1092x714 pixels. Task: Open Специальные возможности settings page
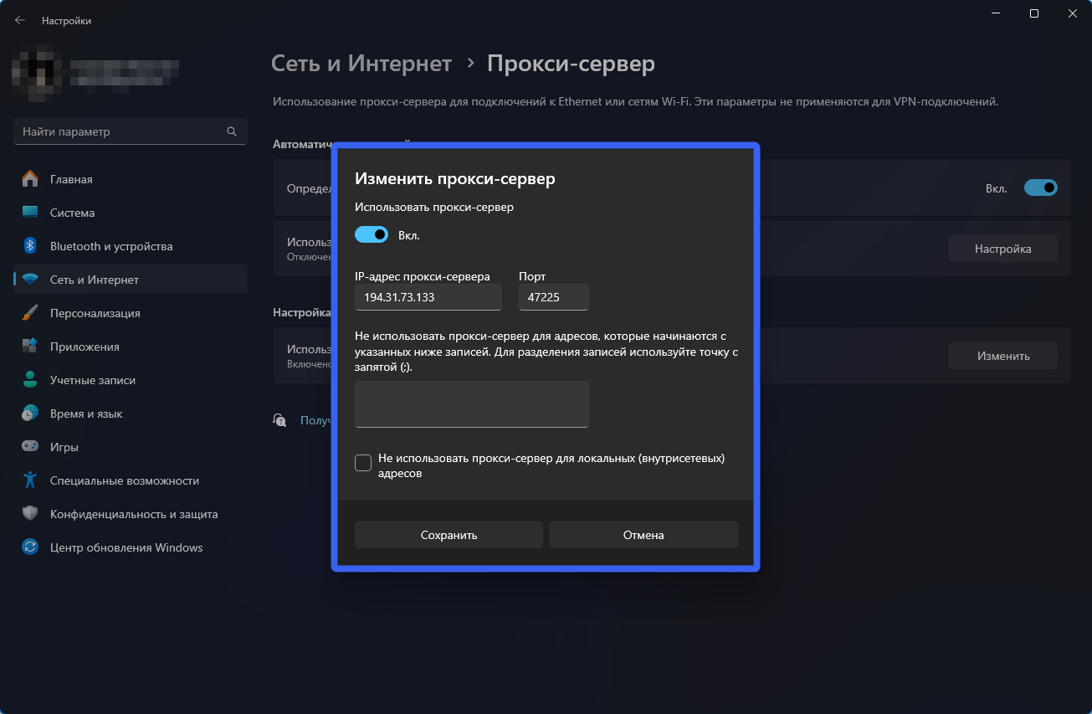[125, 480]
